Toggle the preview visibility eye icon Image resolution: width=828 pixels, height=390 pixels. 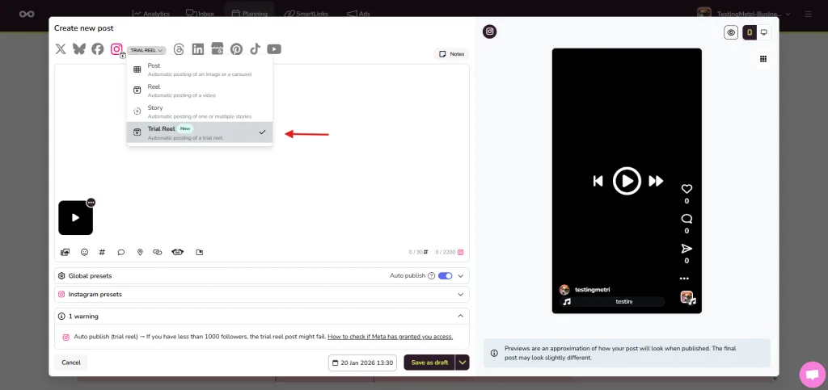(731, 33)
